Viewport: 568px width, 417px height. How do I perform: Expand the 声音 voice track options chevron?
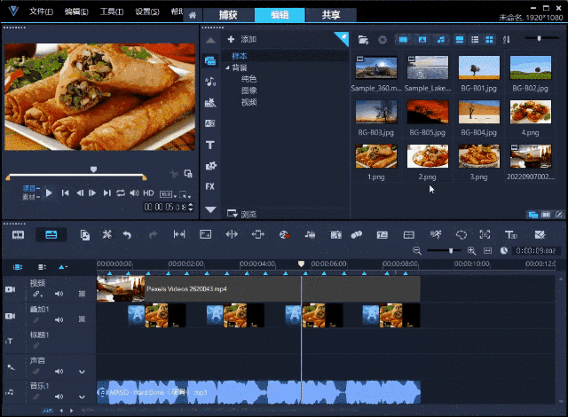click(82, 371)
